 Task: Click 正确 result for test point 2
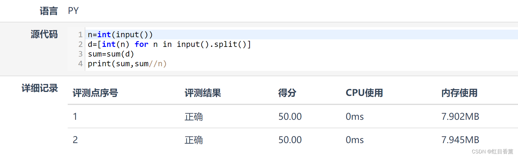194,140
